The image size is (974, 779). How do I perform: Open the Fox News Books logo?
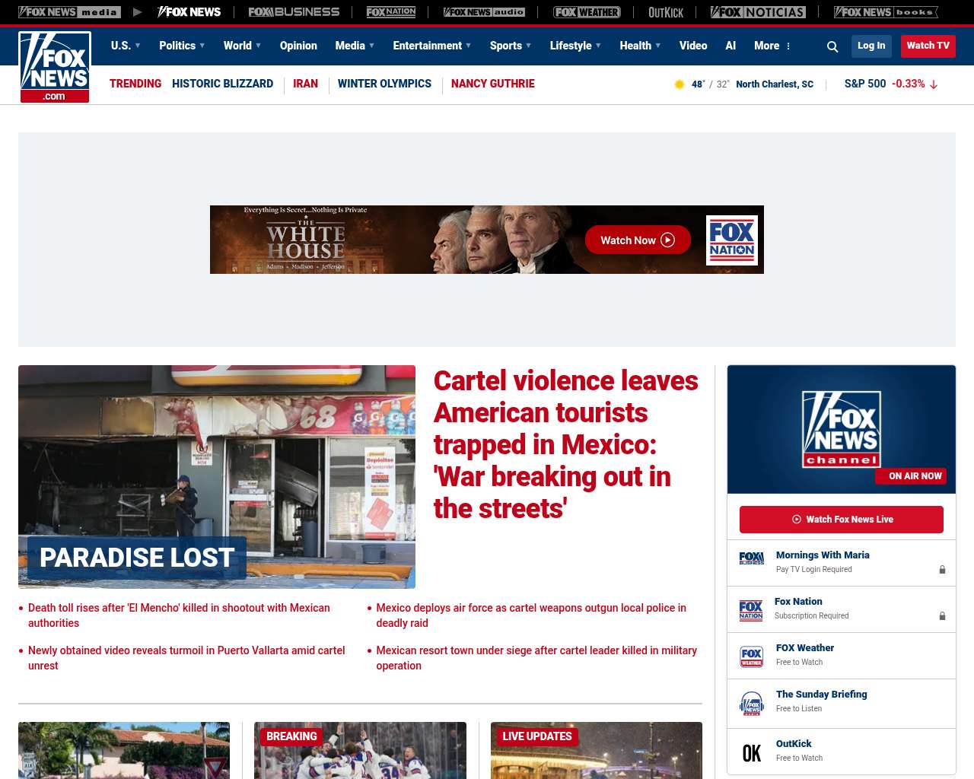coord(886,12)
